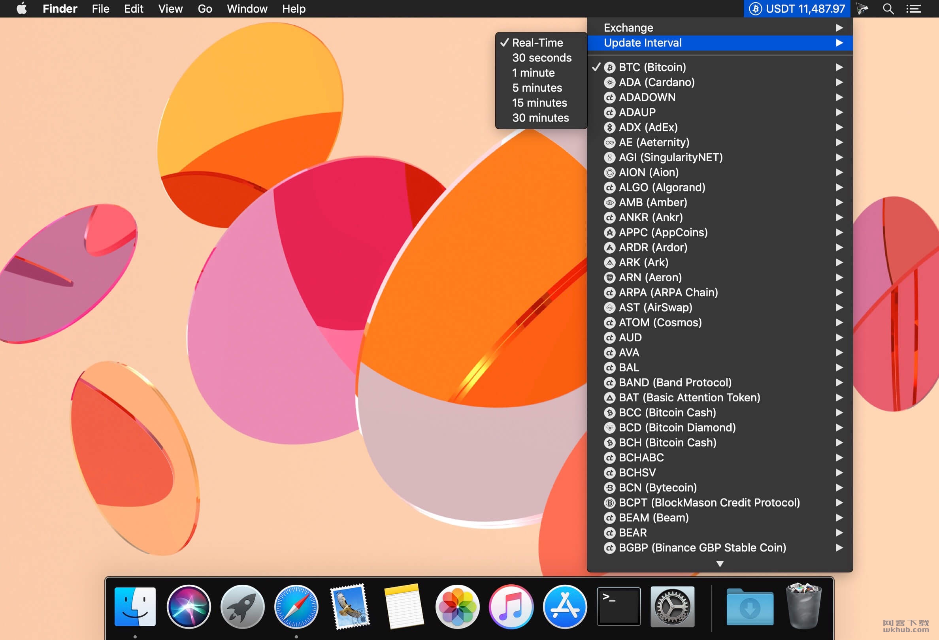Select the 30 seconds update interval

541,58
